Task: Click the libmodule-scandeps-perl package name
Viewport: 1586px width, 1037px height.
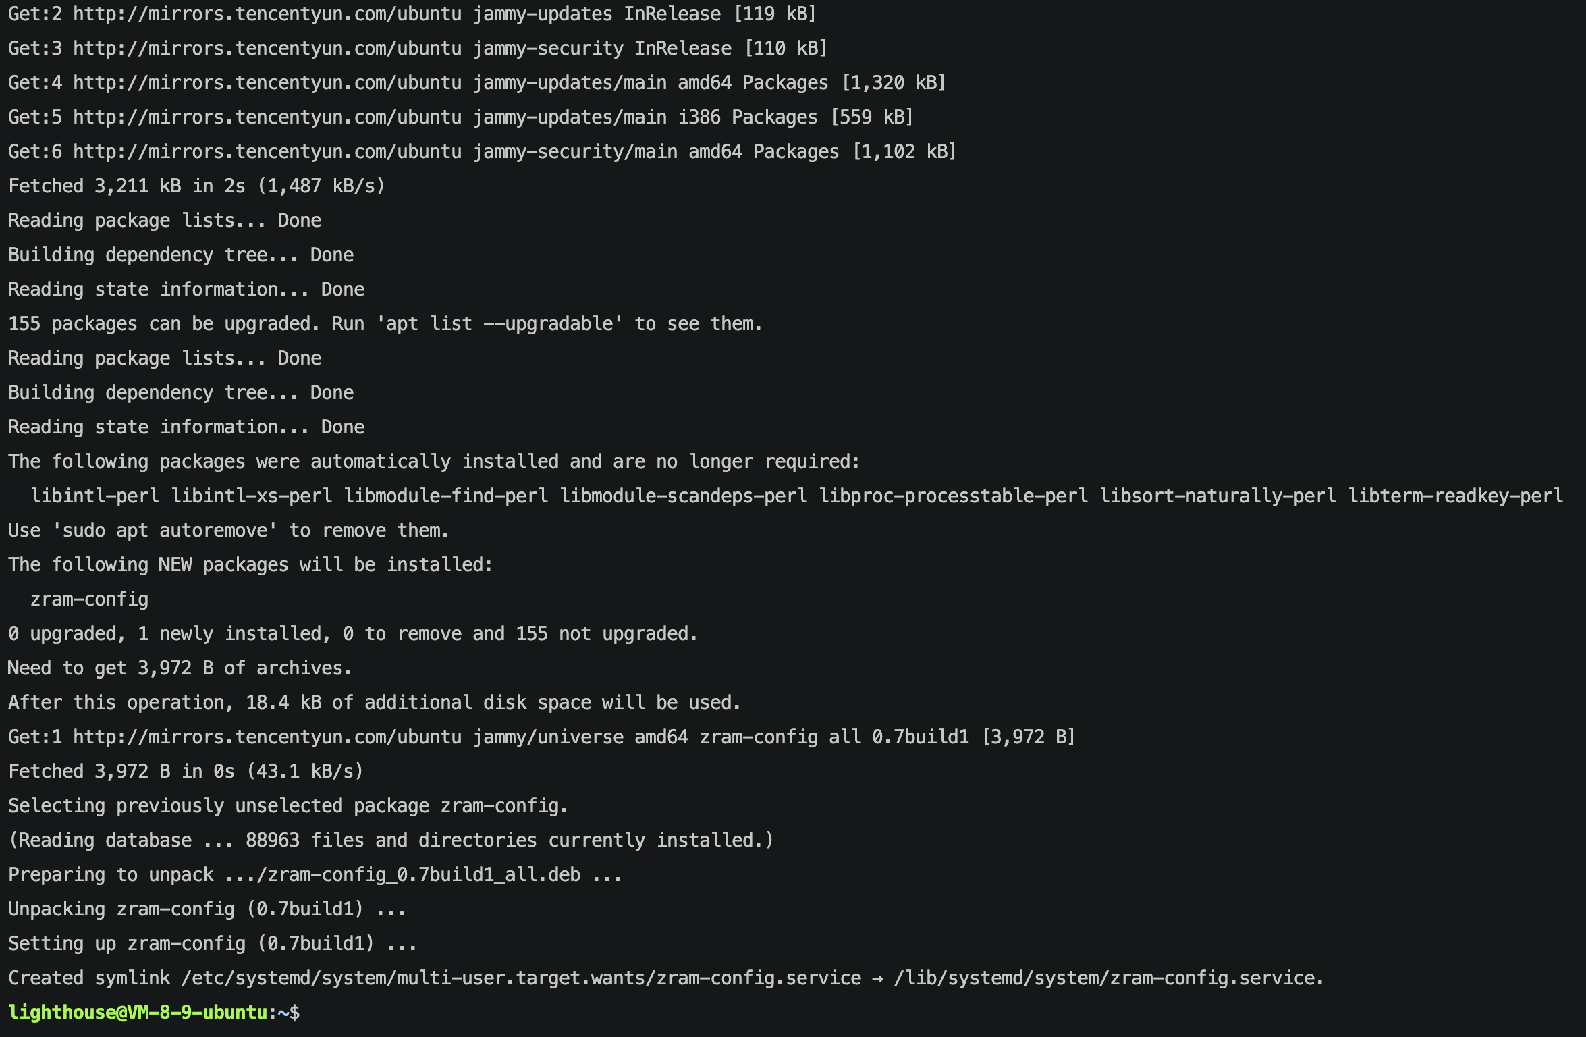Action: [683, 496]
